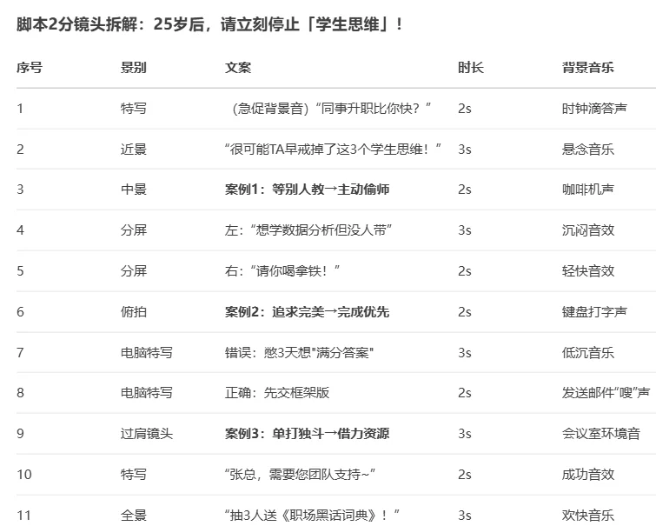Click the '3s' duration in row 7
The image size is (656, 526).
(464, 353)
